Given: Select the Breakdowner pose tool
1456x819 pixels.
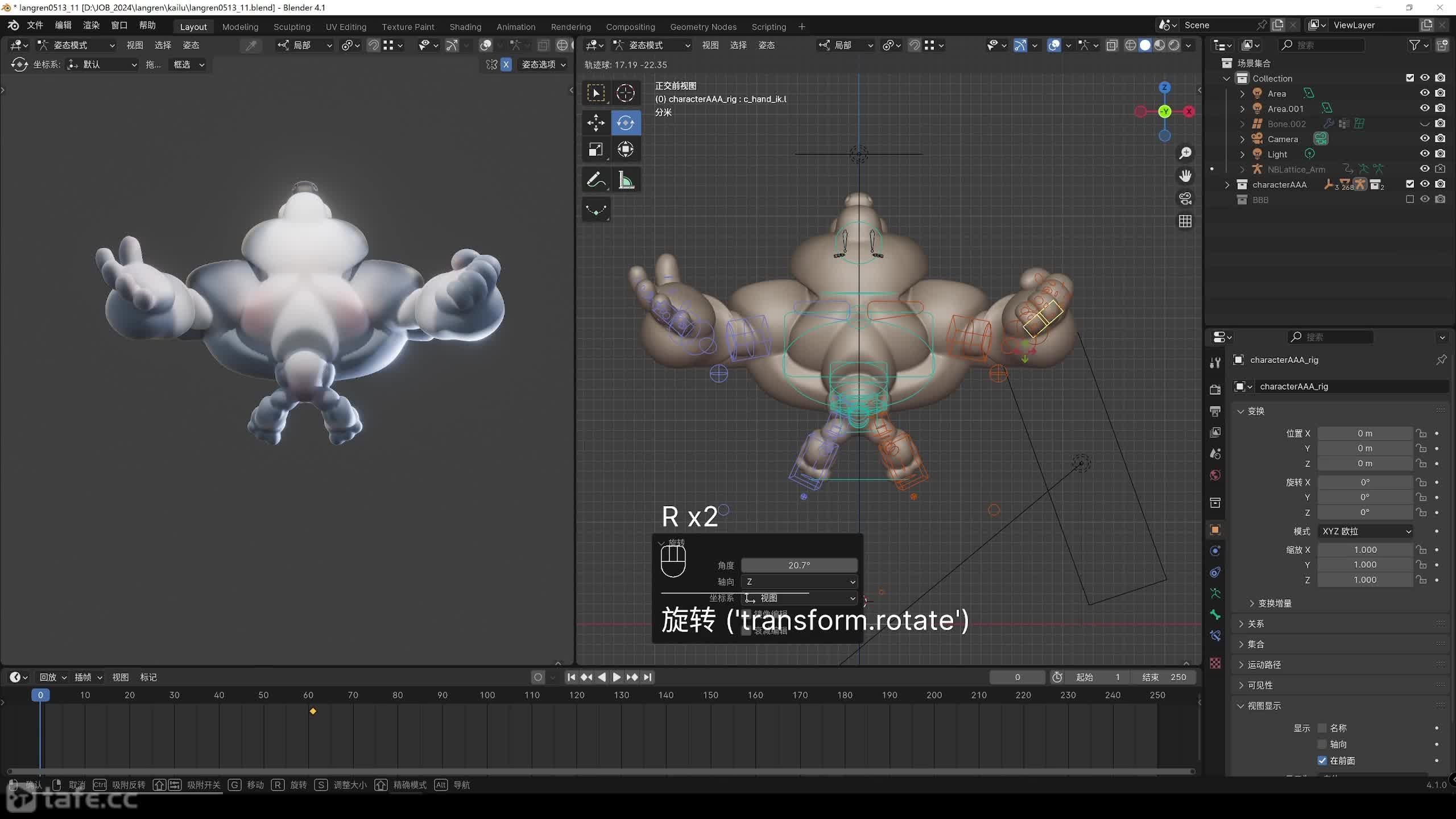Looking at the screenshot, I should tap(596, 210).
